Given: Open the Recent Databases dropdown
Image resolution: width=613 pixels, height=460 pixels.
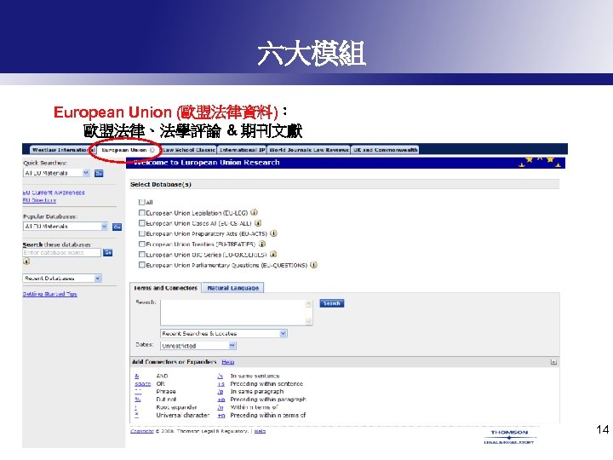Looking at the screenshot, I should tap(62, 278).
